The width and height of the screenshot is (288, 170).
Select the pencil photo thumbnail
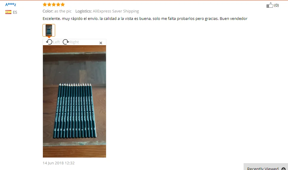tap(49, 30)
